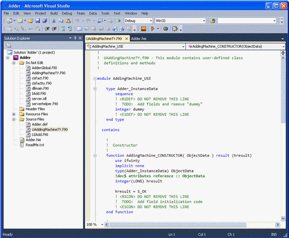This screenshot has height=238, width=289.
Task: Click the Copy icon
Action: (x=61, y=21)
